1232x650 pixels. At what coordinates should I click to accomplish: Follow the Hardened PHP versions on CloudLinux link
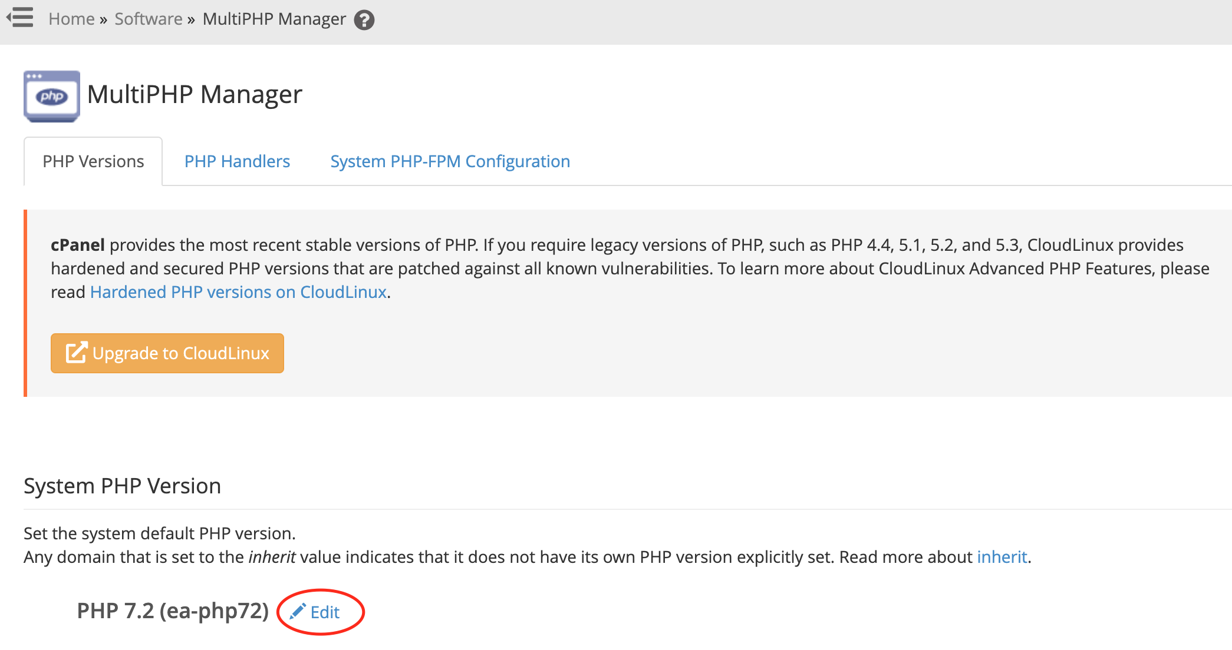click(x=238, y=292)
